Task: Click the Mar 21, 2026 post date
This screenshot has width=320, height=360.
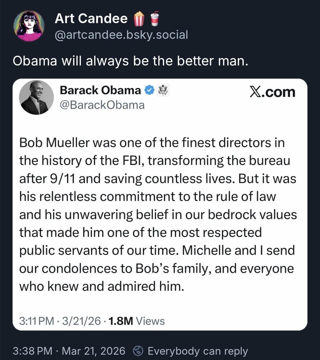Action: click(93, 351)
